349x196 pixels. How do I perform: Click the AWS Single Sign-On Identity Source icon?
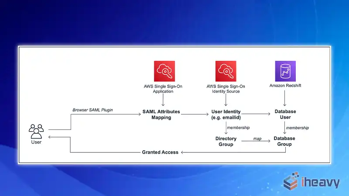226,71
